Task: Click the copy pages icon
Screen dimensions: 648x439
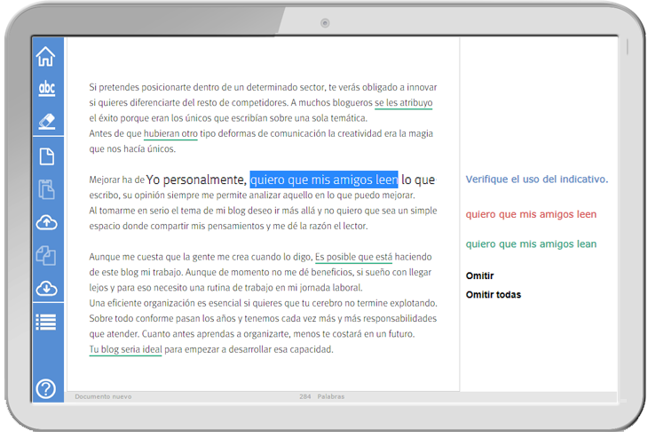Action: point(46,256)
